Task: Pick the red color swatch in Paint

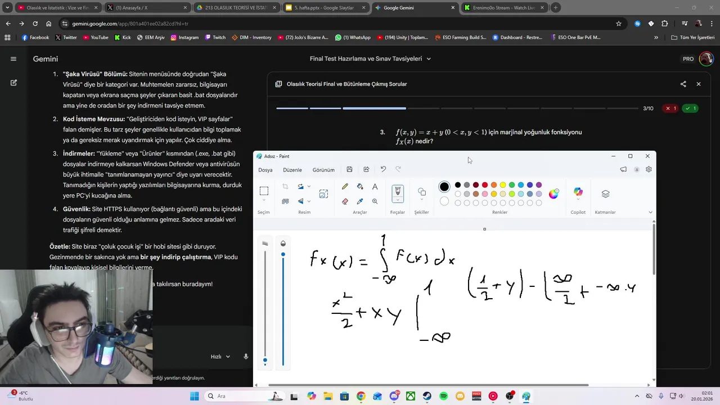Action: click(485, 185)
